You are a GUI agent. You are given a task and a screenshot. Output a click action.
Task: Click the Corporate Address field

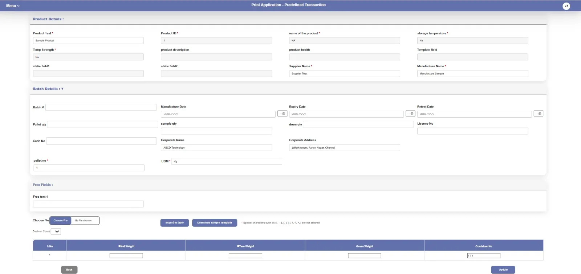(345, 148)
